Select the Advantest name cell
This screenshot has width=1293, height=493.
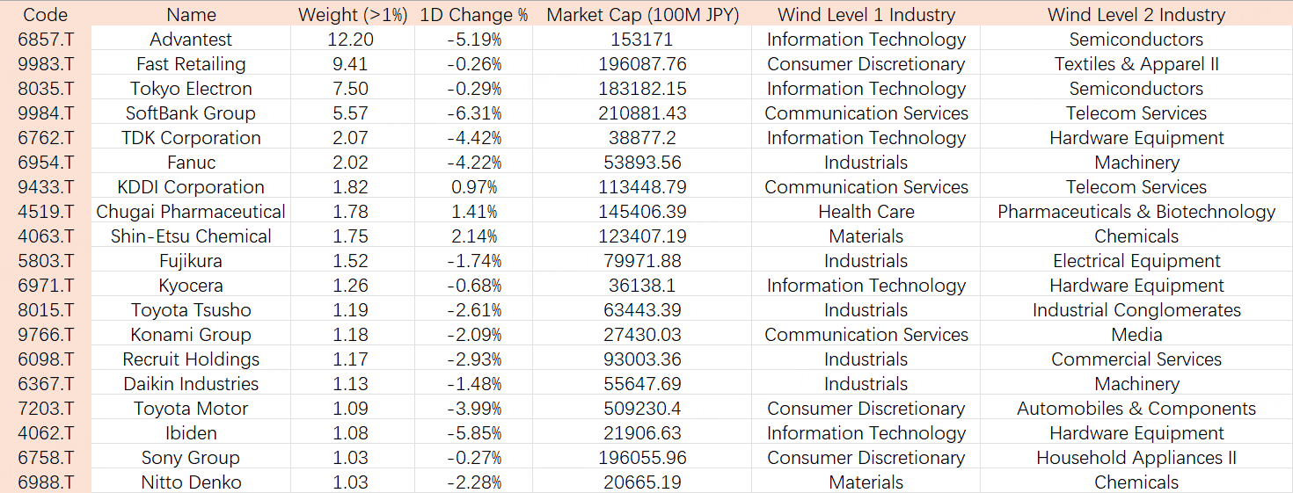click(191, 40)
